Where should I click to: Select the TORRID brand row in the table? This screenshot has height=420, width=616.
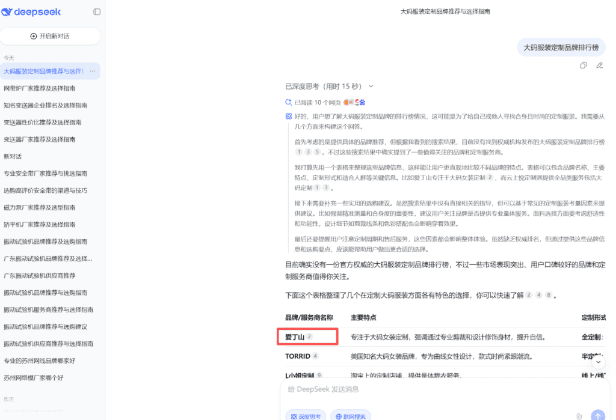pyautogui.click(x=298, y=356)
